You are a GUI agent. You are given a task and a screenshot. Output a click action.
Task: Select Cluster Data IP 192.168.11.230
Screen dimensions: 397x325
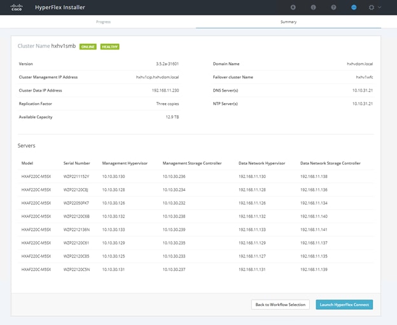point(165,90)
